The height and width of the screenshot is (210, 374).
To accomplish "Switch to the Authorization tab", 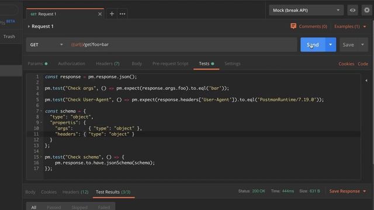I will click(71, 64).
